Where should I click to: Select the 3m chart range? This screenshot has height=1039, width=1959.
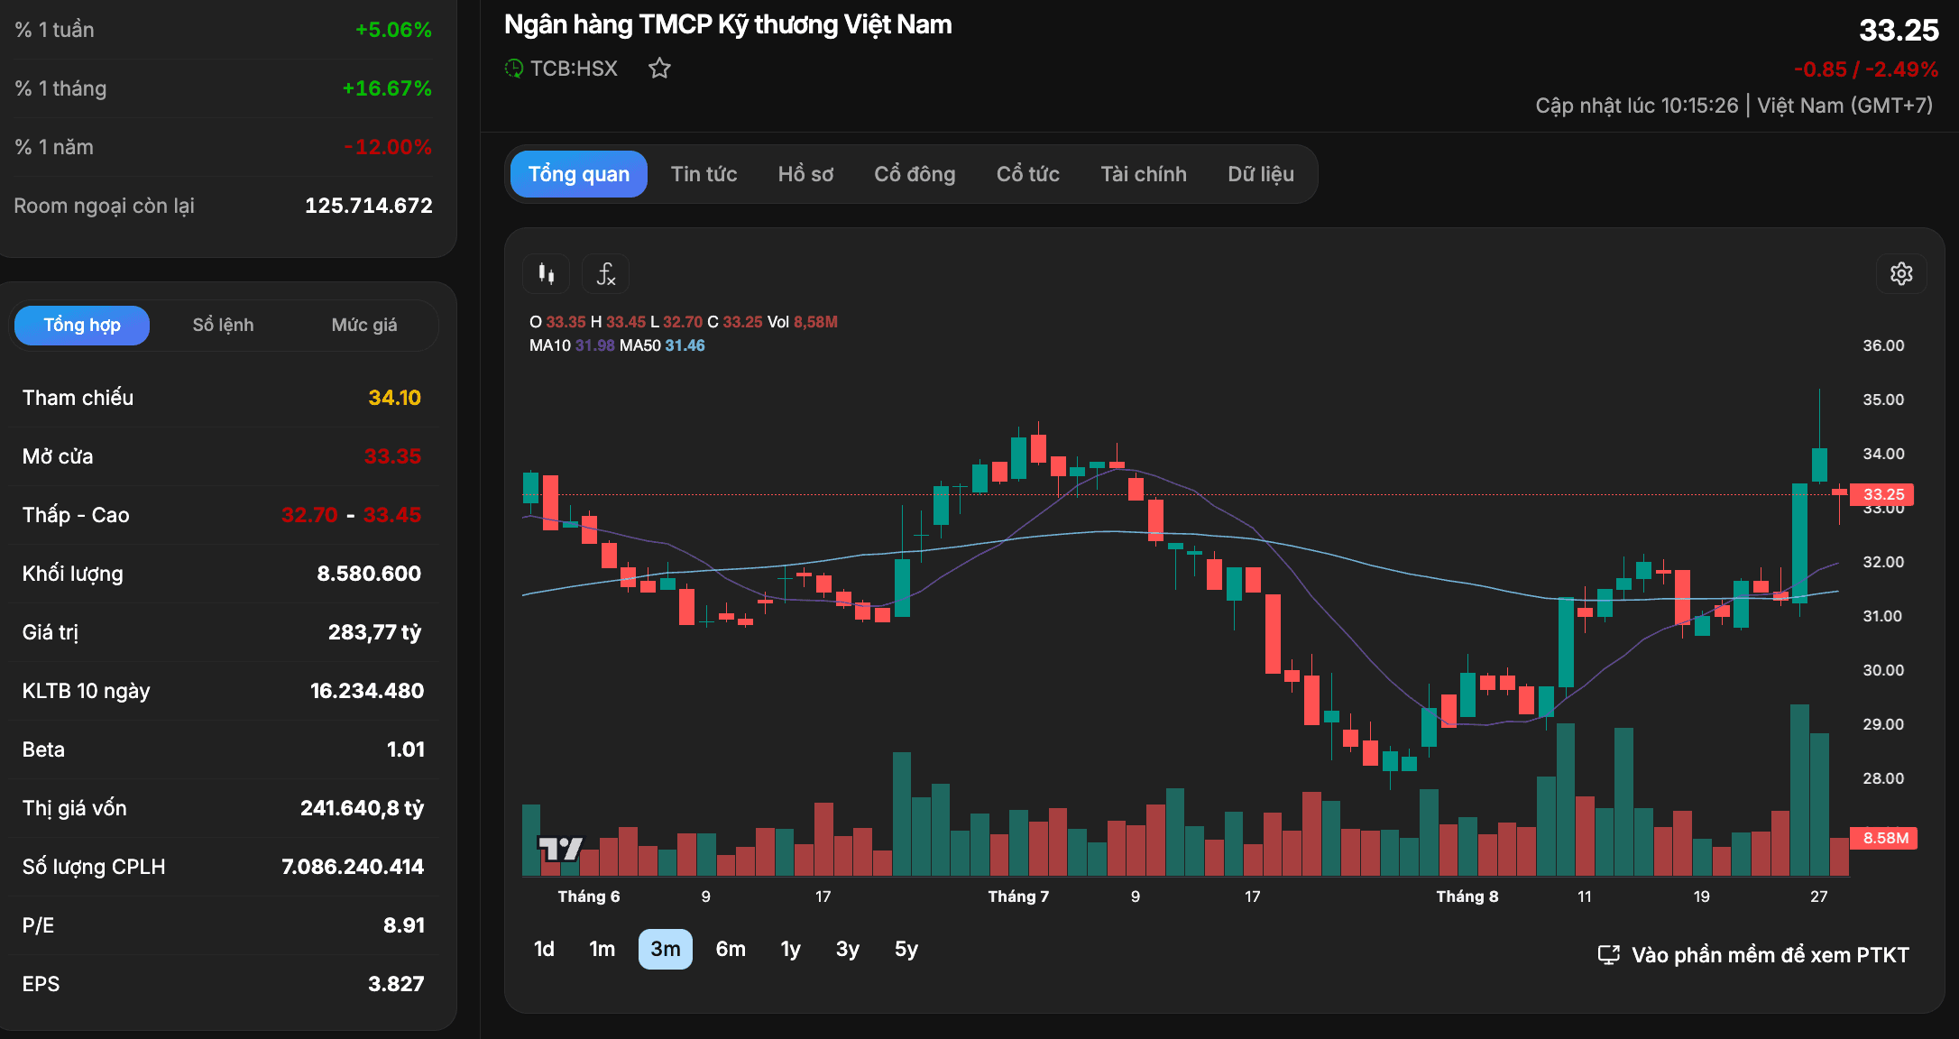pyautogui.click(x=666, y=949)
